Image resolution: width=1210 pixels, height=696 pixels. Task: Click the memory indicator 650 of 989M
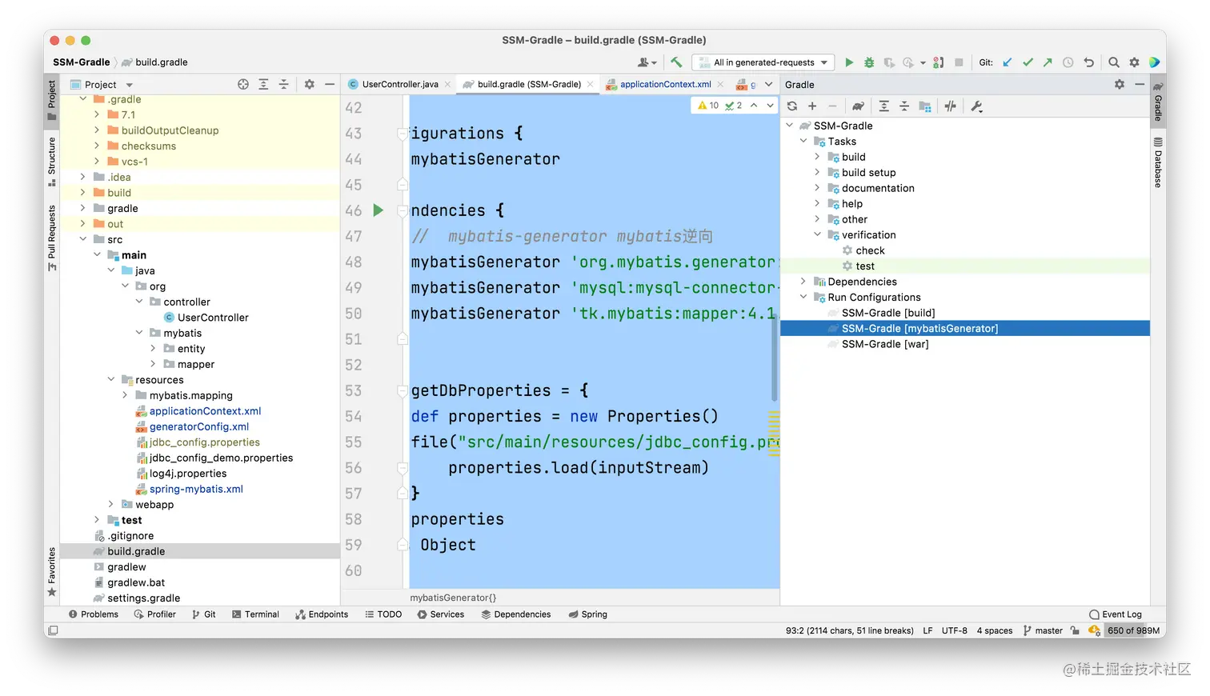[1133, 631]
